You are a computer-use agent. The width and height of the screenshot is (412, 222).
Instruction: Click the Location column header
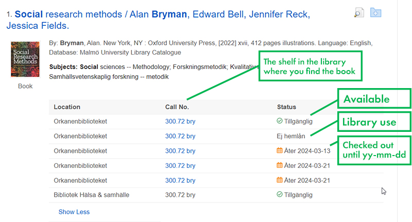[x=67, y=107]
